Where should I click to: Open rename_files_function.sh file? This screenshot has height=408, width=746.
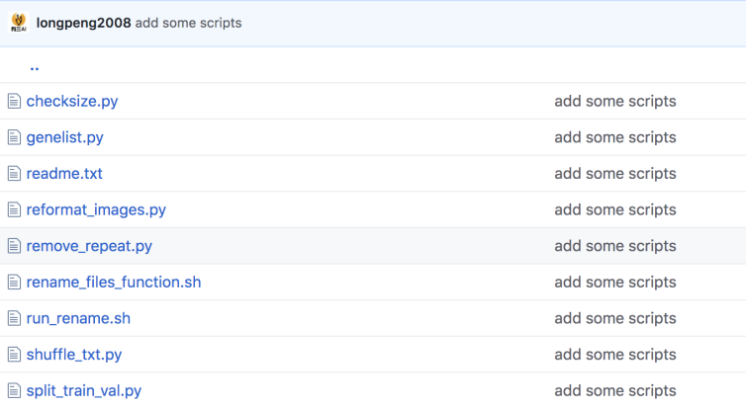click(114, 283)
